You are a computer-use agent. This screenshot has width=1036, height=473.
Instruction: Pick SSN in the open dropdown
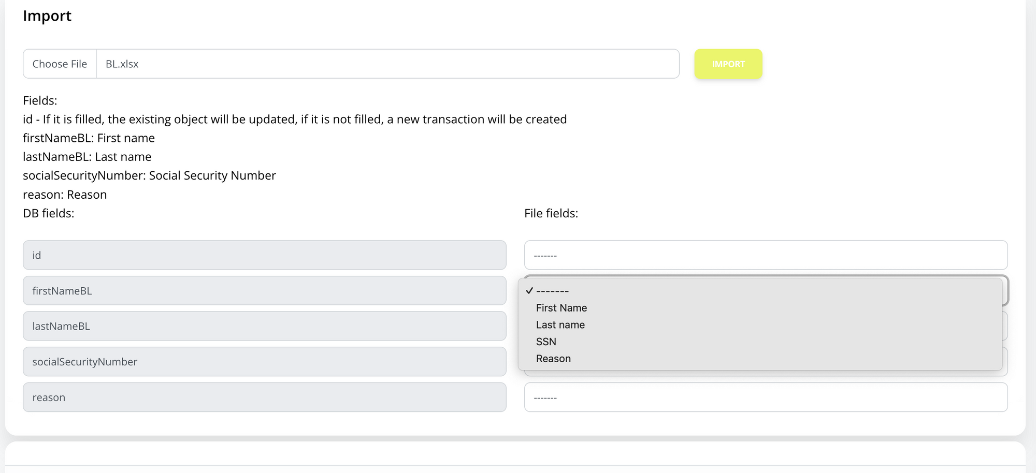coord(546,342)
